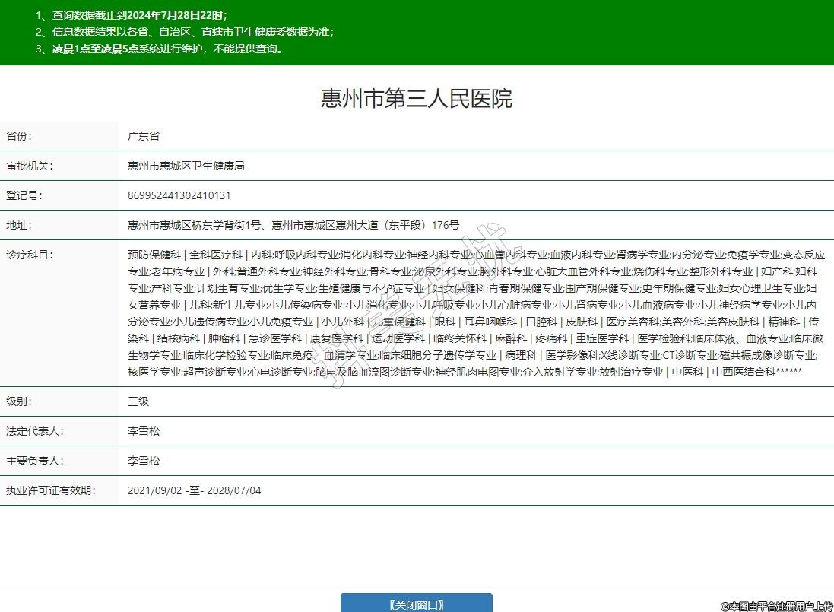Click registration number 869952441302410131
834x612 pixels.
click(x=179, y=195)
